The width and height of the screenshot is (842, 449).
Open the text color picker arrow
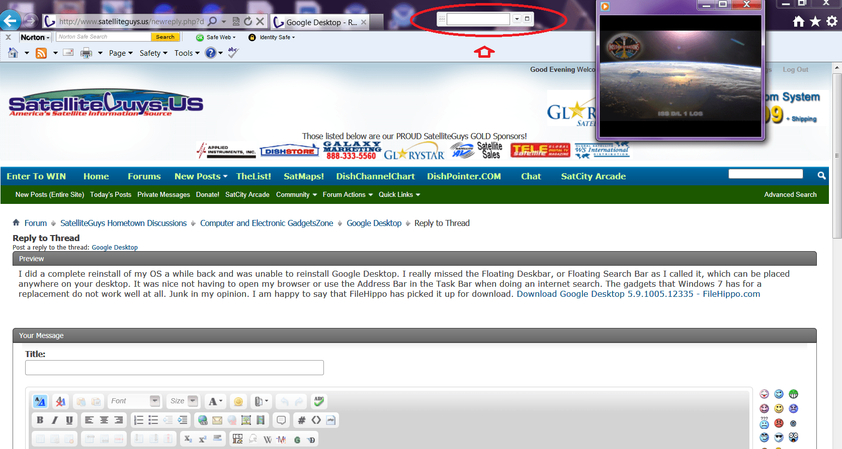point(220,401)
